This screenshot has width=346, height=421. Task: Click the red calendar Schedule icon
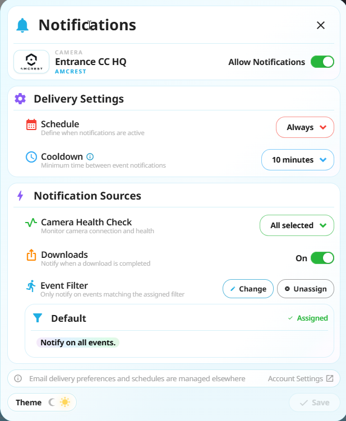point(31,124)
